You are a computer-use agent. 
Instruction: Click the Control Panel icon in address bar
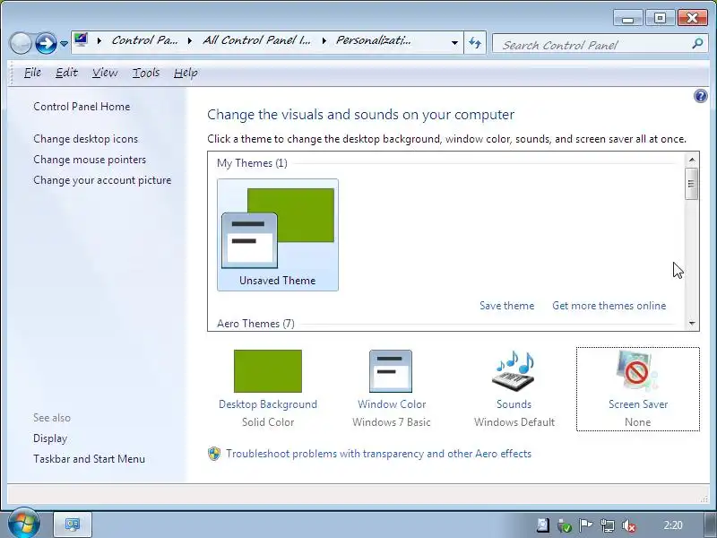pyautogui.click(x=81, y=39)
